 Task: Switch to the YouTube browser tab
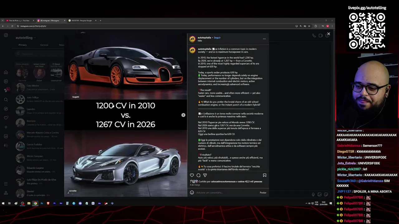pyautogui.click(x=19, y=21)
